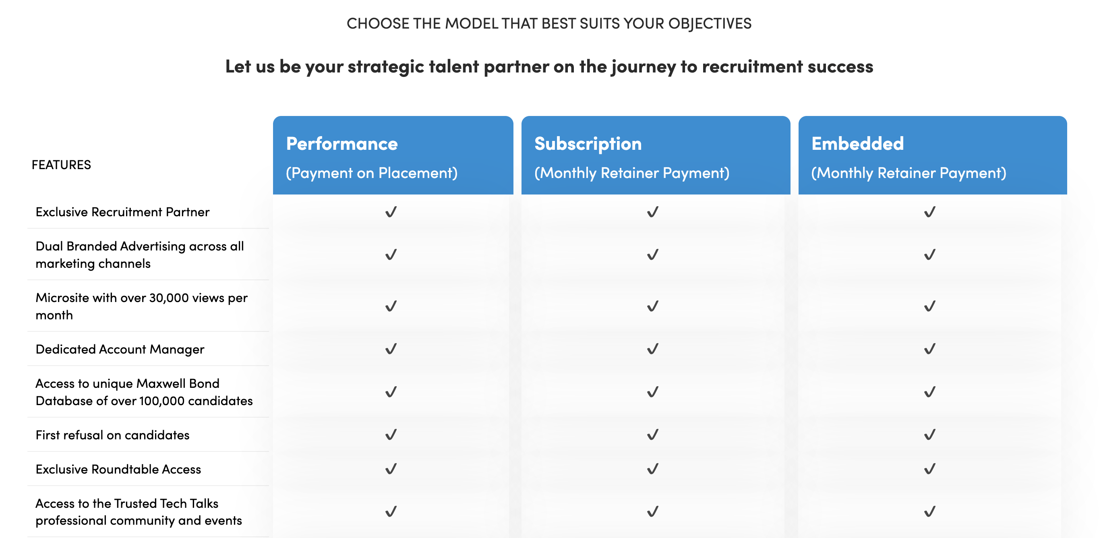Screen dimensions: 1101x538
Task: Click the FEATURES column heading
Action: point(61,165)
